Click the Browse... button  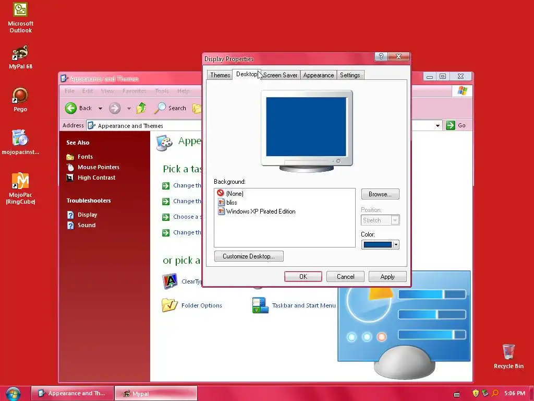pos(380,194)
